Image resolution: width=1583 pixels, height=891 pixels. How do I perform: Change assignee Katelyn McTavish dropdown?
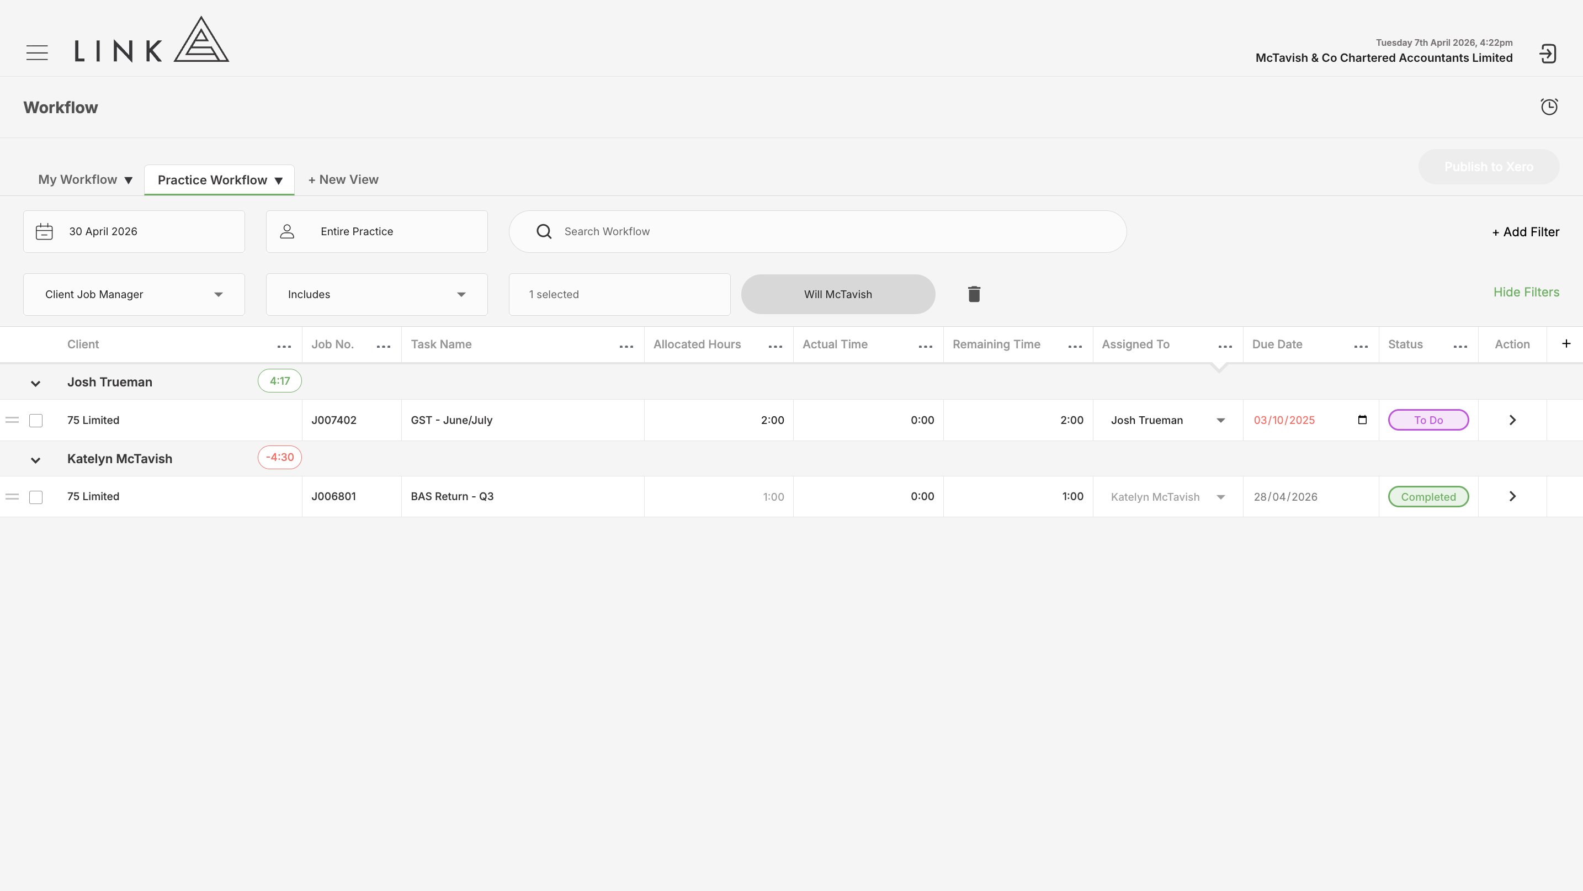[1167, 497]
